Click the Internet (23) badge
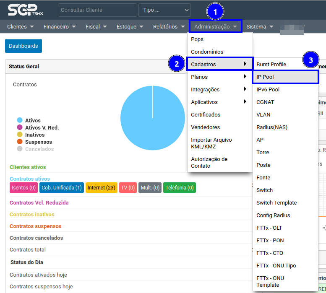326x293 pixels. coord(101,188)
